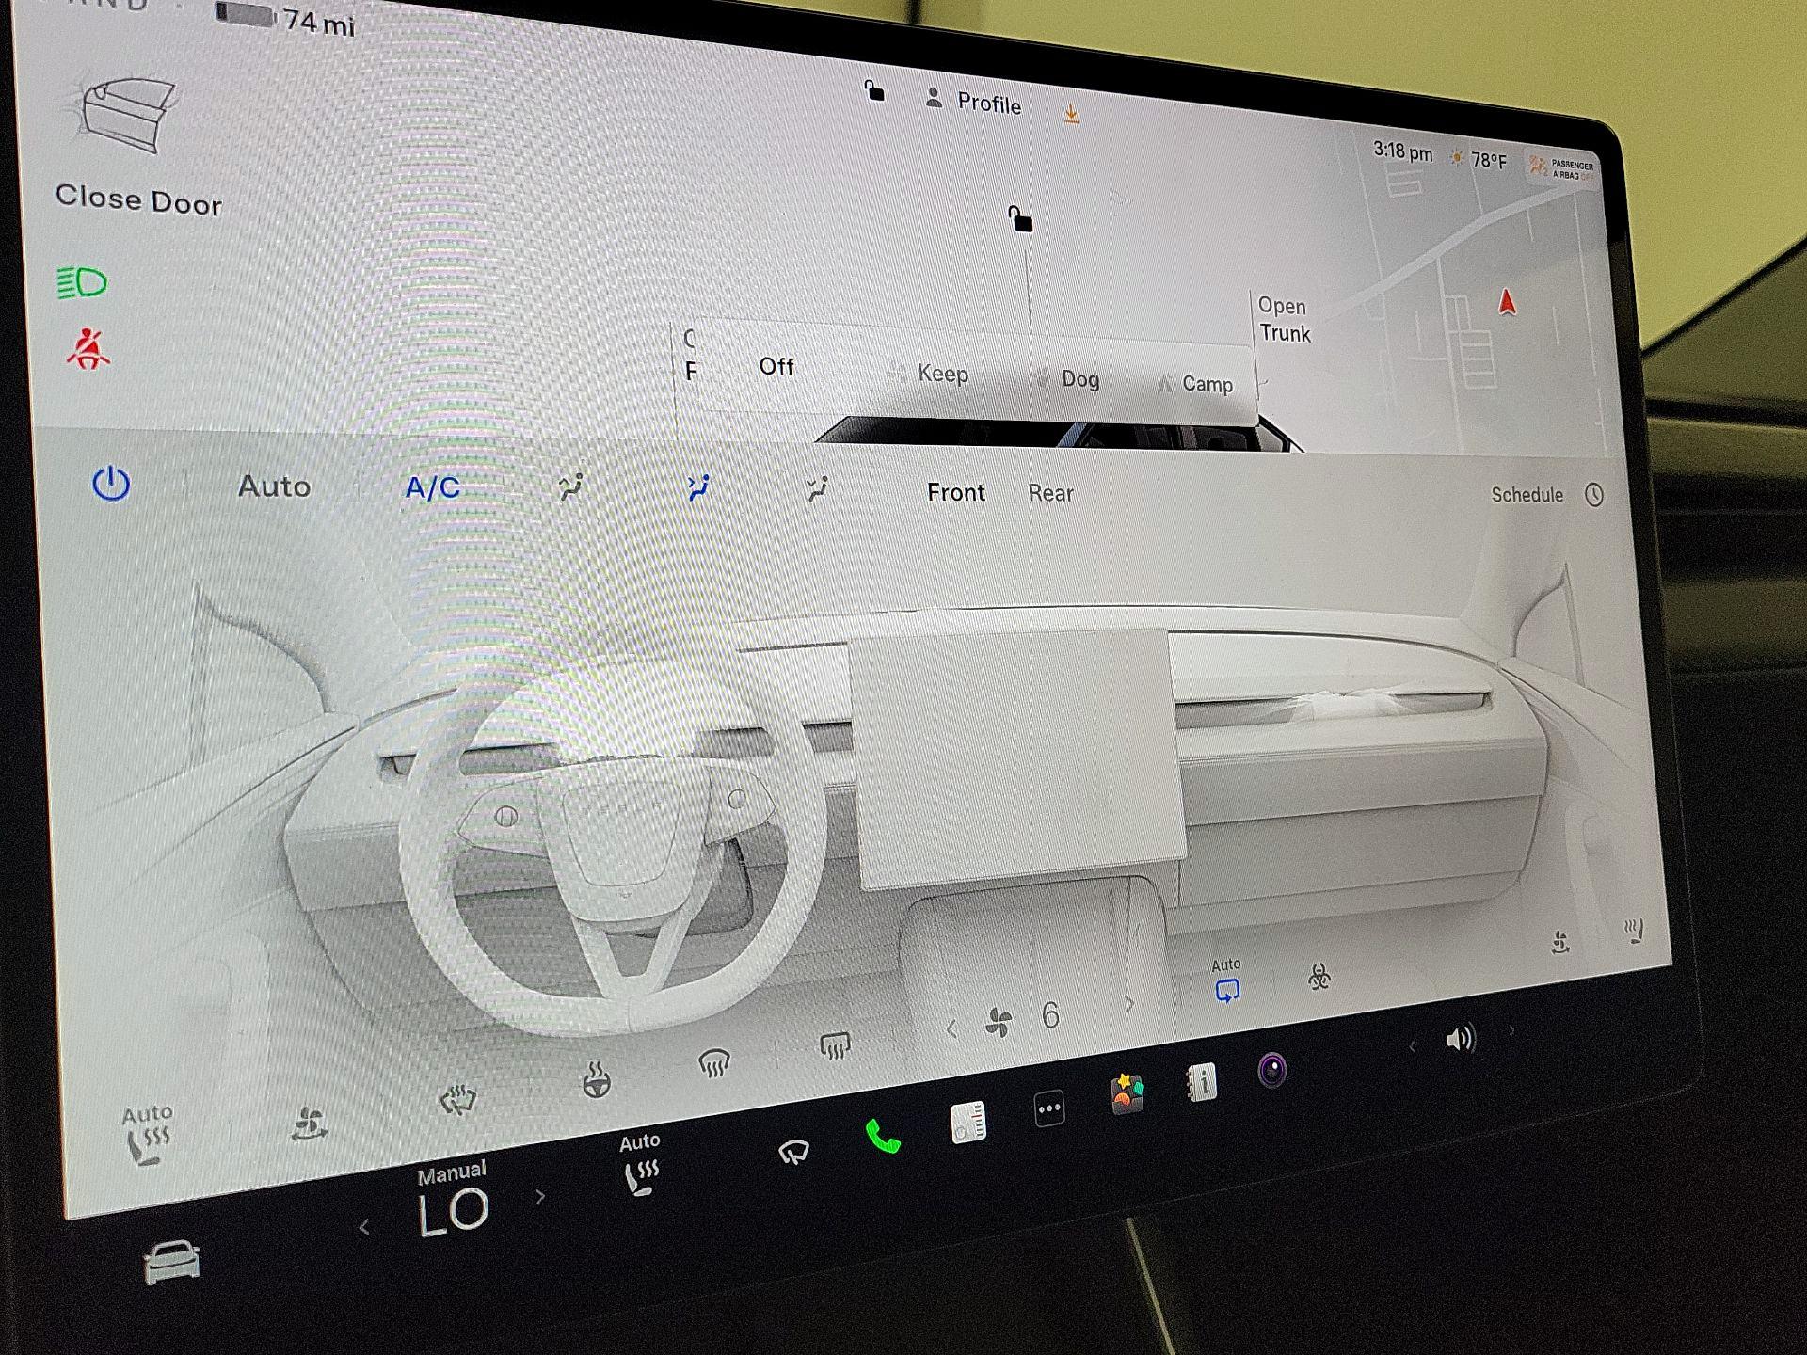Toggle front windshield defrost
Screen dimensions: 1807x1355
pos(714,1063)
